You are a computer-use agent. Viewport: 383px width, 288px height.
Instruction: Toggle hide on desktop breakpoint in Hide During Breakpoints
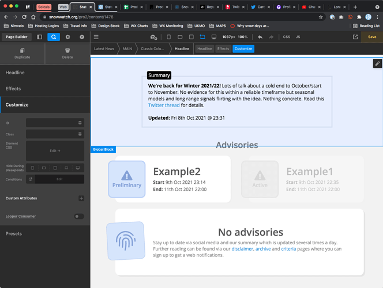[x=78, y=168]
